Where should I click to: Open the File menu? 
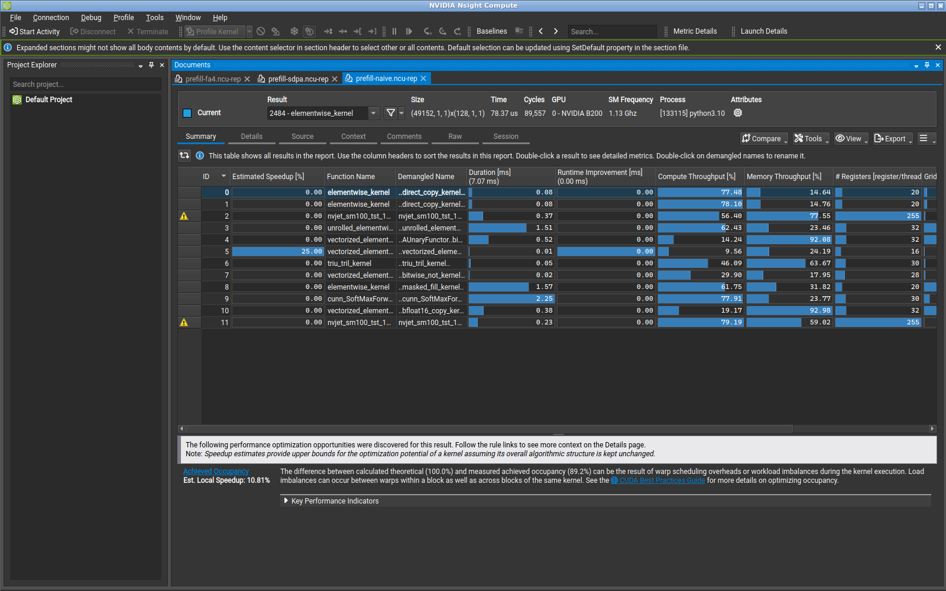(15, 18)
